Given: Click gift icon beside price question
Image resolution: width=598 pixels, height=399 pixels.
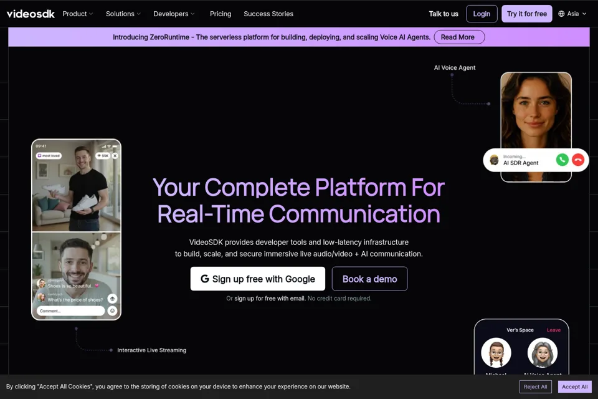Looking at the screenshot, I should [112, 299].
